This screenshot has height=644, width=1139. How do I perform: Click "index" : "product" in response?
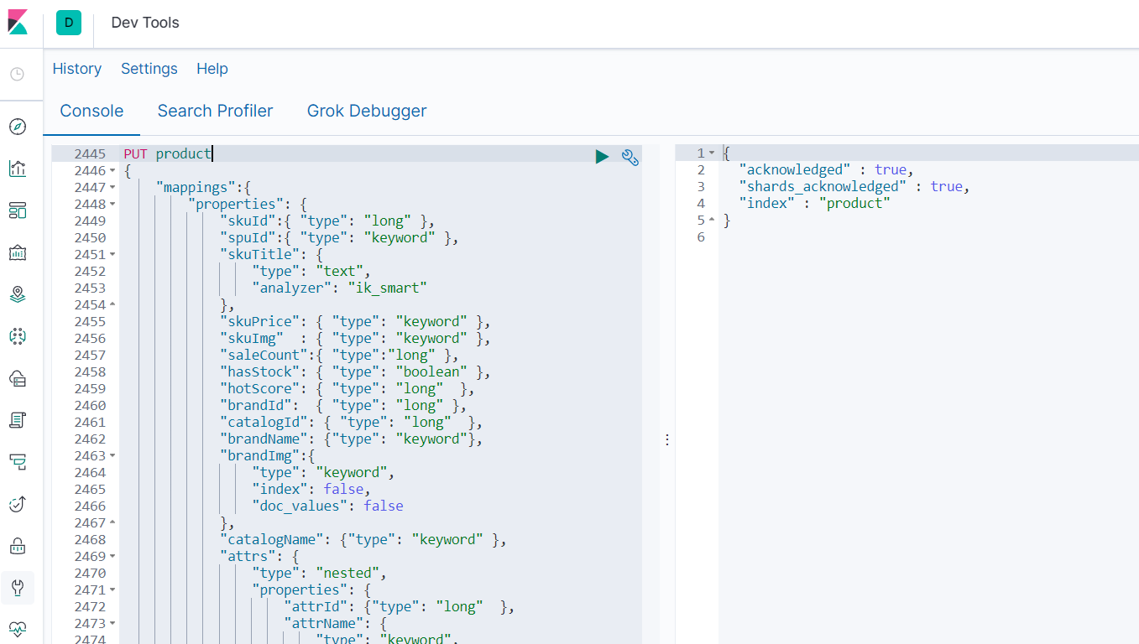814,203
